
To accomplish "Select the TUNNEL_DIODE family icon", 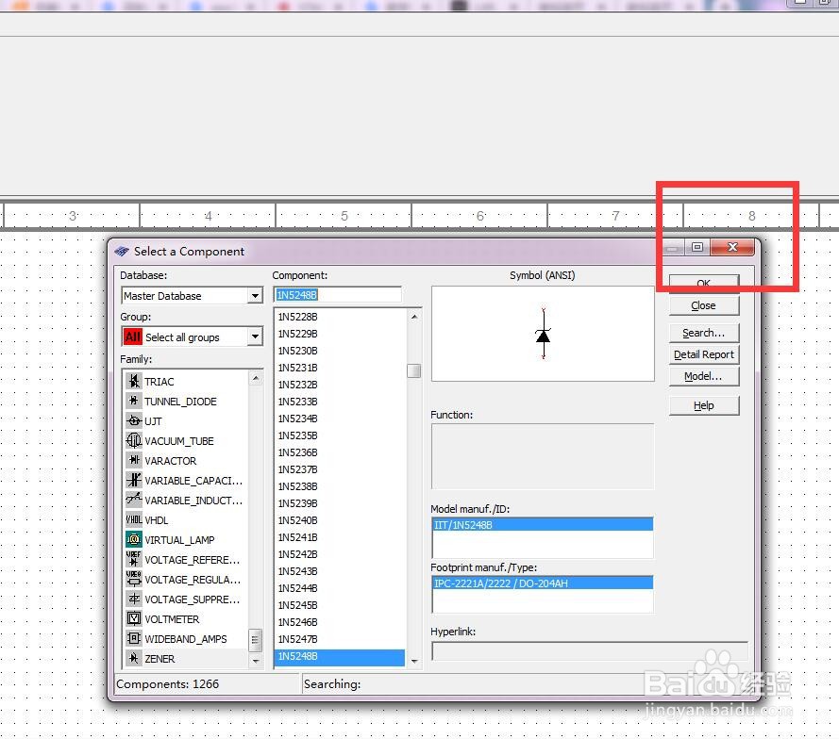I will coord(134,401).
